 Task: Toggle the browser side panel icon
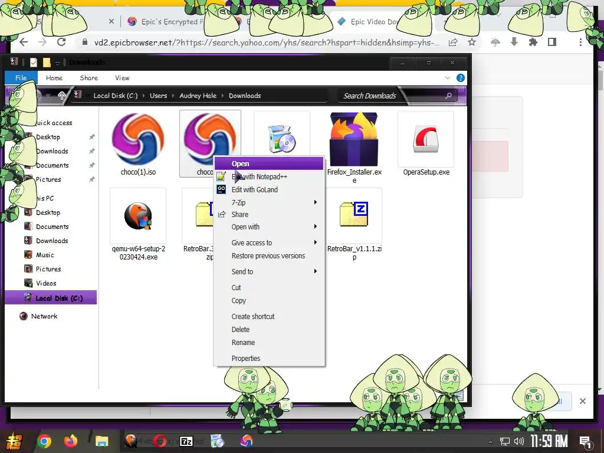click(552, 42)
